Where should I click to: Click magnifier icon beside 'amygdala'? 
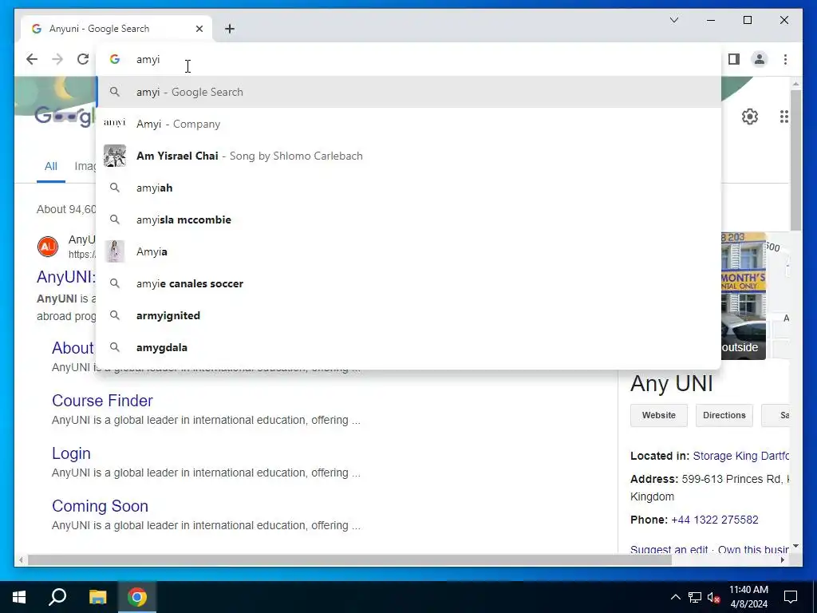[x=115, y=347]
